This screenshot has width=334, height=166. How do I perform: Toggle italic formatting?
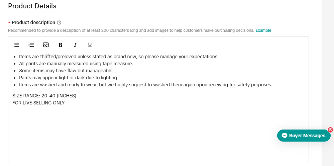[x=75, y=45]
